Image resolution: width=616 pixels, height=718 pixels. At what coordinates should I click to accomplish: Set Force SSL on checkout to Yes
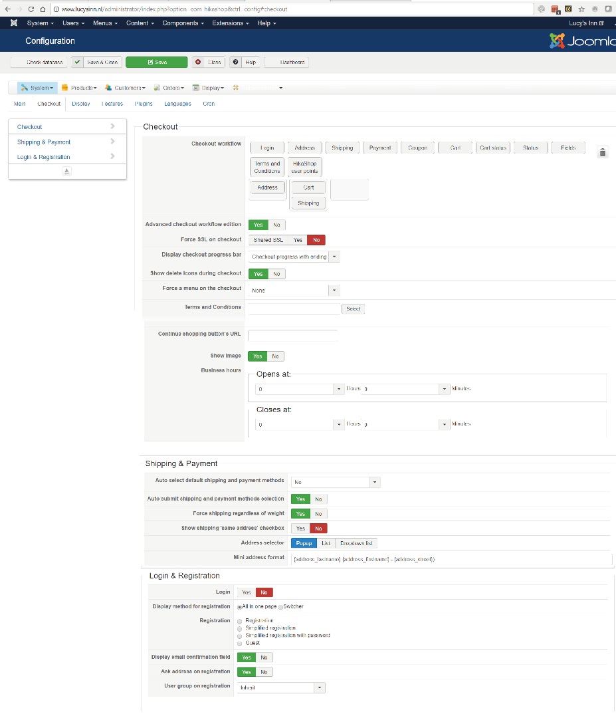[298, 240]
